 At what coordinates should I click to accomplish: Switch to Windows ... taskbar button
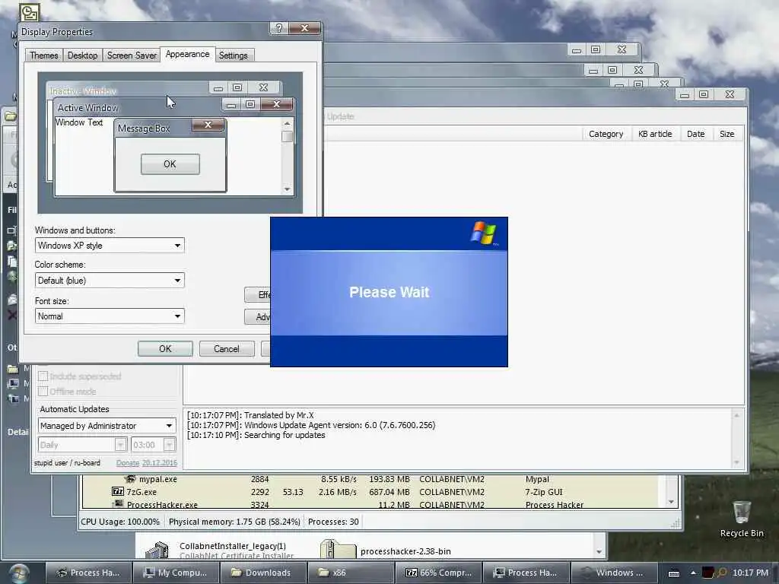point(614,573)
